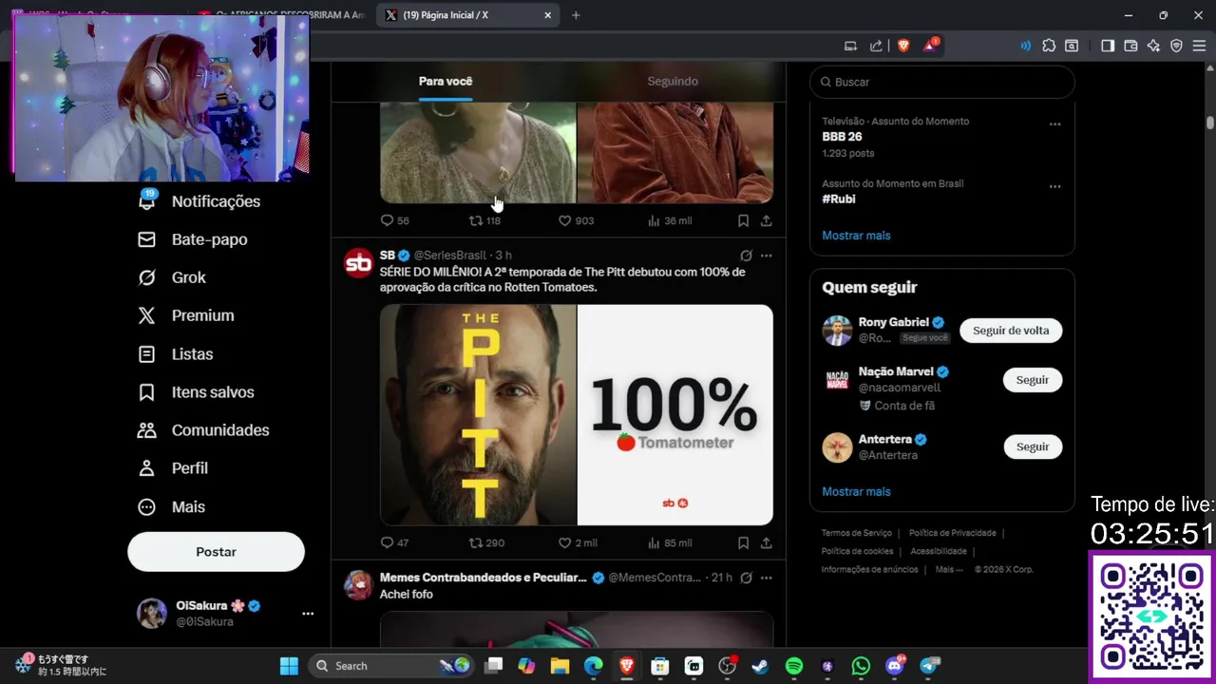Click the Brave Shields lion icon
This screenshot has width=1216, height=684.
(x=902, y=46)
